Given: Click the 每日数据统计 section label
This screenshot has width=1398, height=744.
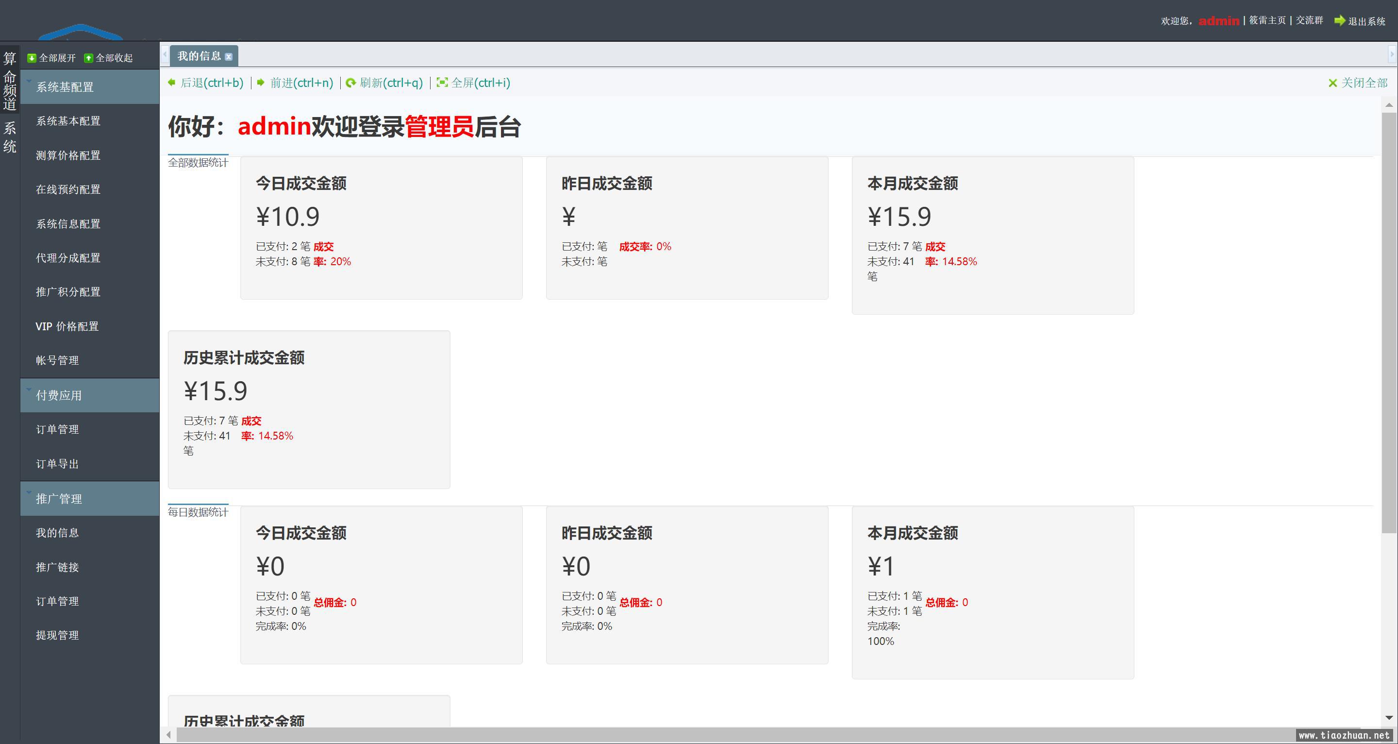Looking at the screenshot, I should coord(198,512).
